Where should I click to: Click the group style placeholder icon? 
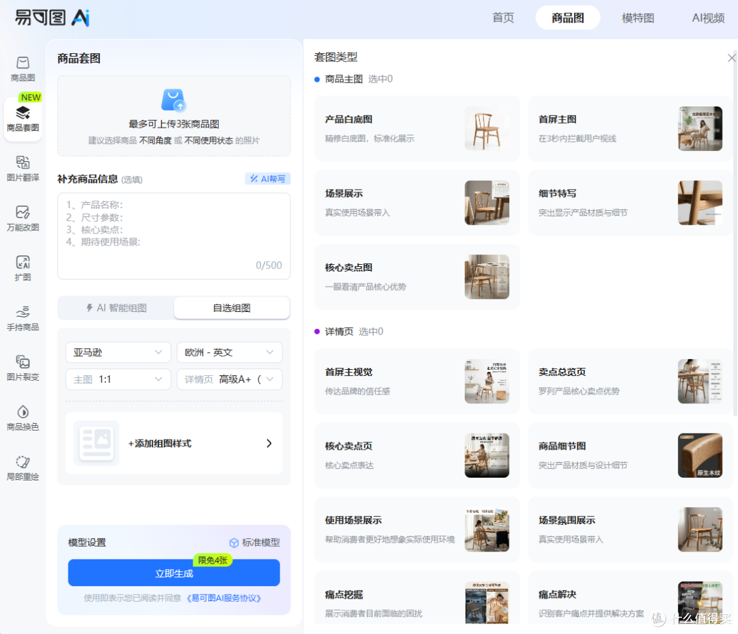point(96,443)
